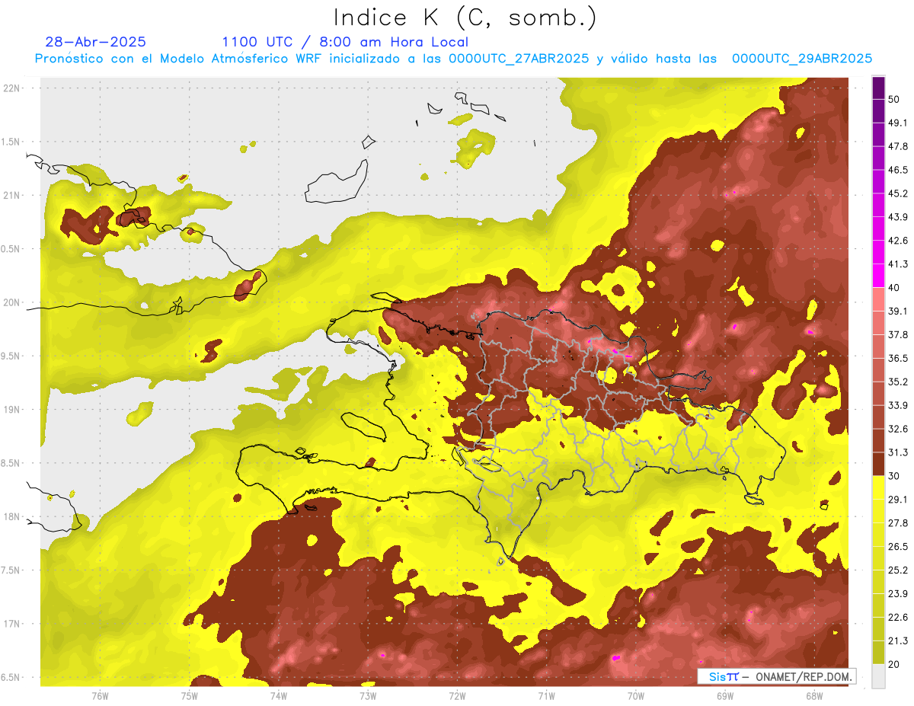Click the yellow swatch between 29.1 and 30
Viewport: 914px width, 706px height.
coord(878,487)
